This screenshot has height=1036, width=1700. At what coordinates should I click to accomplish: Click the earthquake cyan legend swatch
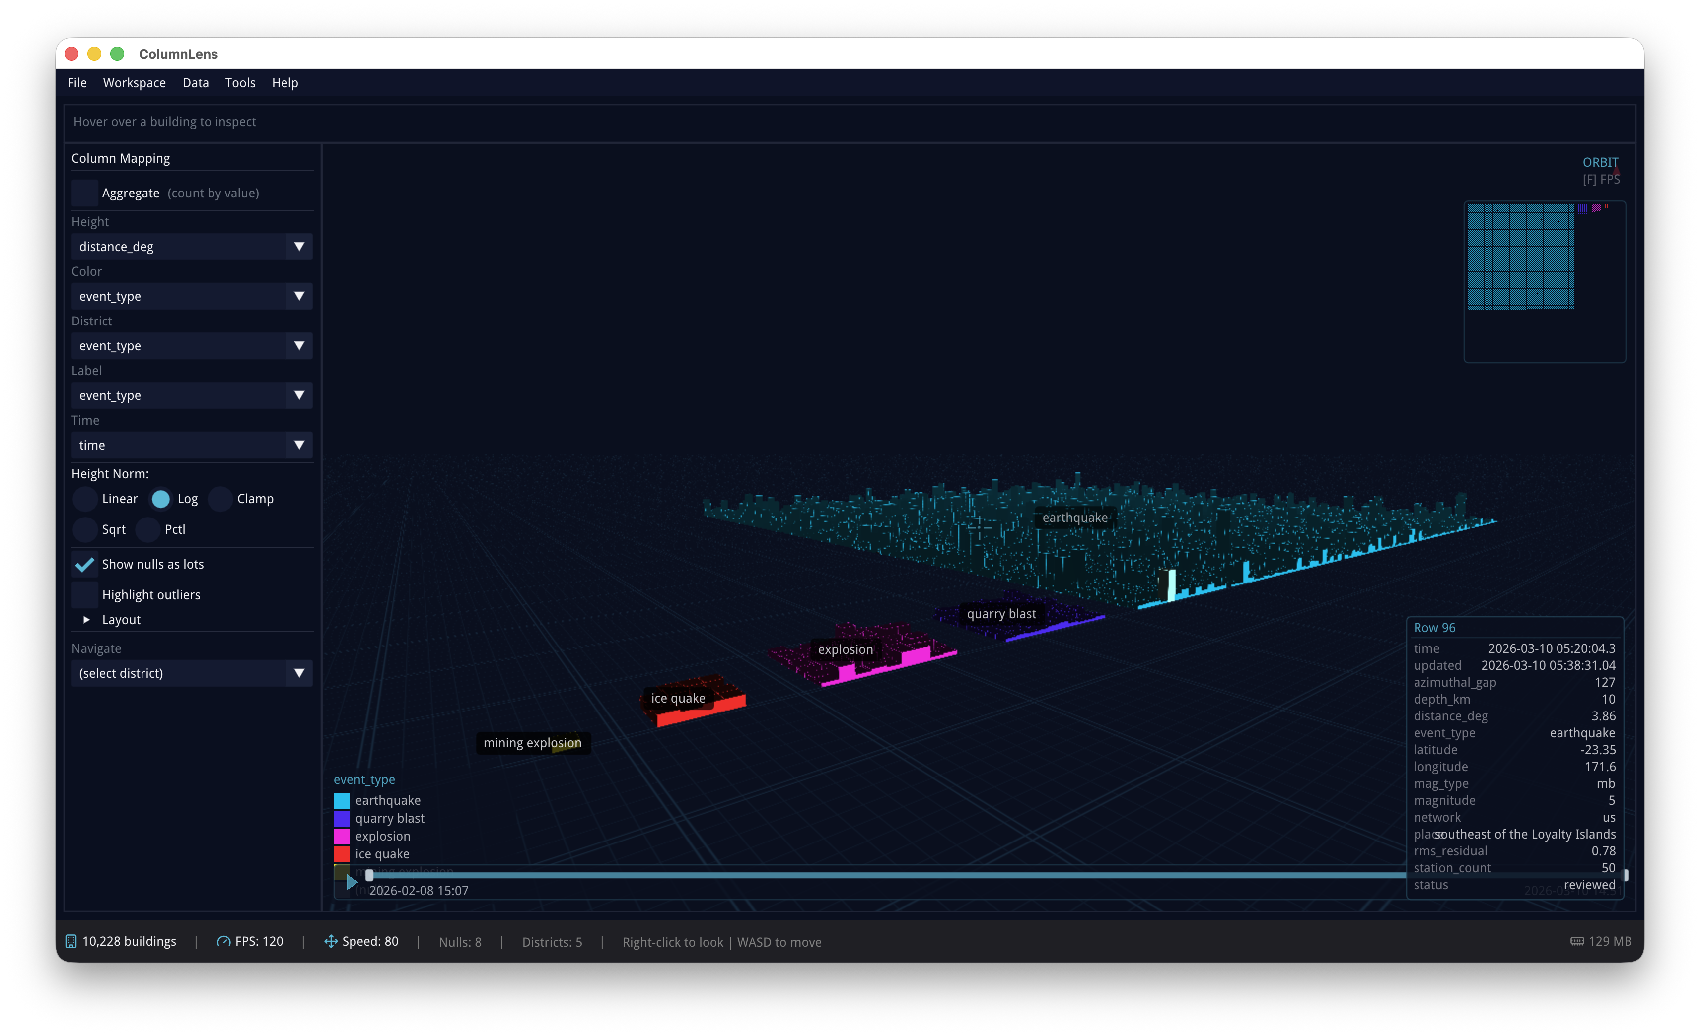342,801
